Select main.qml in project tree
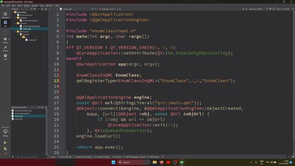295x166 pixels. [x=32, y=40]
